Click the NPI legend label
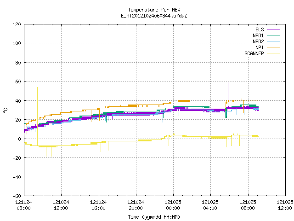Image resolution: width=294 pixels, height=221 pixels. click(260, 47)
